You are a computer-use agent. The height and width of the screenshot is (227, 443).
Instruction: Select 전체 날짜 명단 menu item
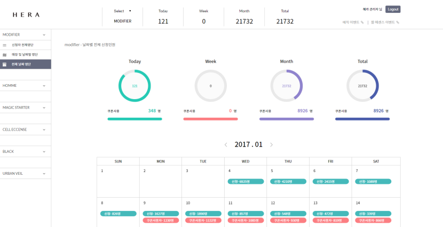coord(26,64)
